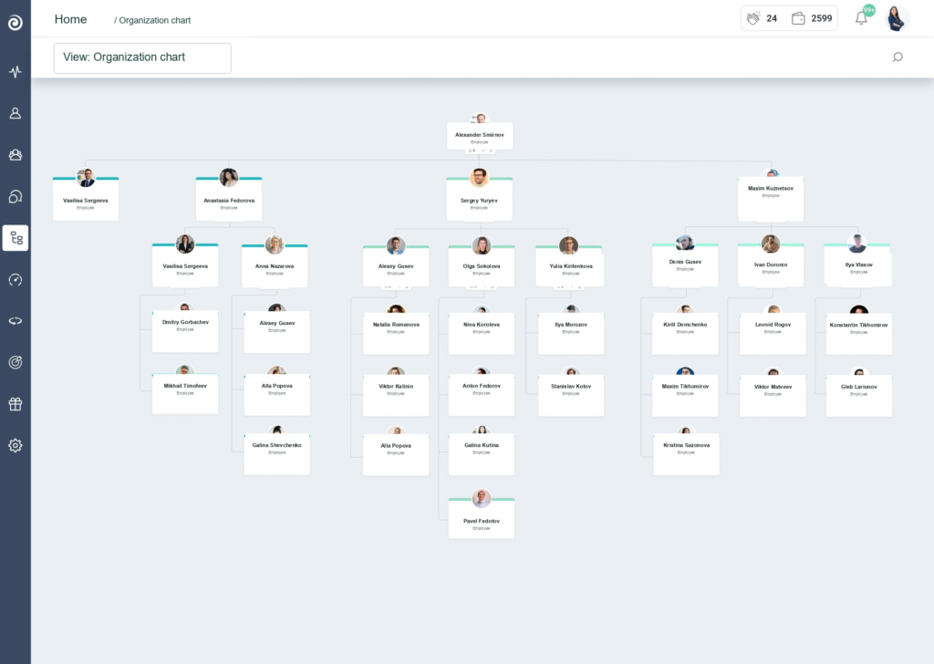Viewport: 934px width, 664px height.
Task: Open the user avatar profile menu
Action: coord(898,18)
